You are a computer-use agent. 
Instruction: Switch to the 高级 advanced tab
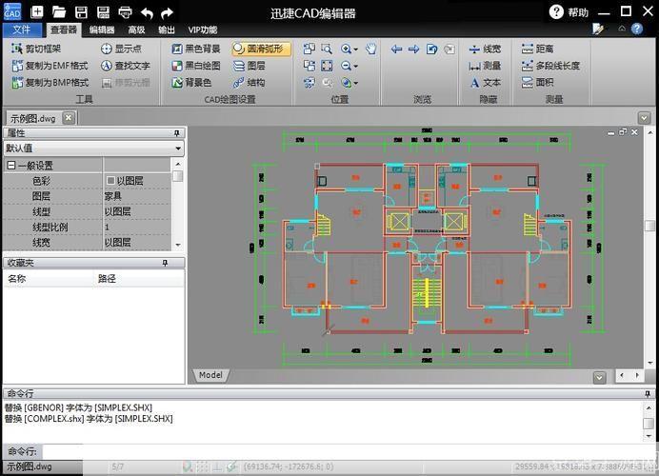pos(136,30)
